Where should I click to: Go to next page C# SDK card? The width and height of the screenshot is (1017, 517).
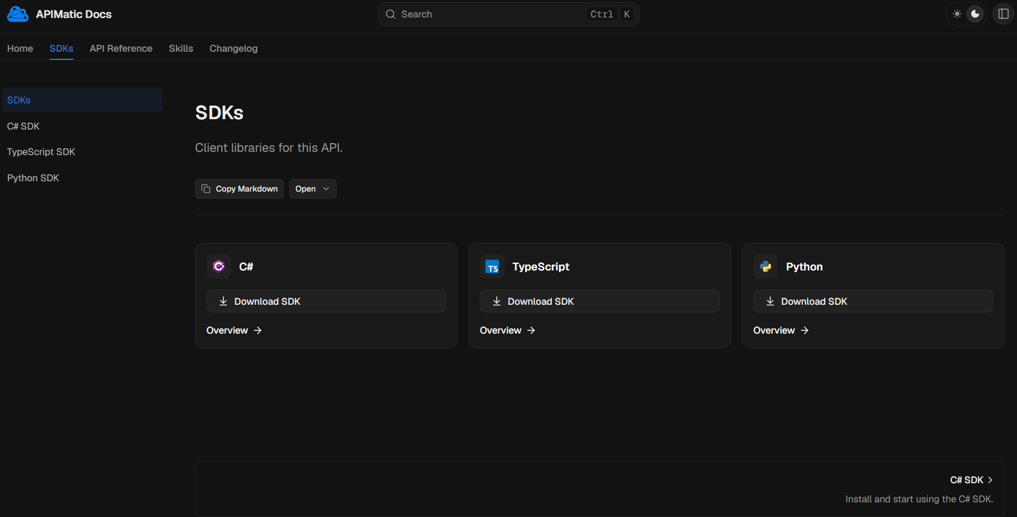click(600, 489)
